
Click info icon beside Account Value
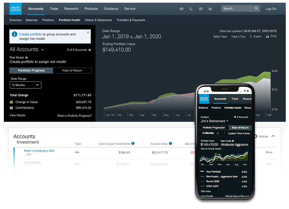170,144
